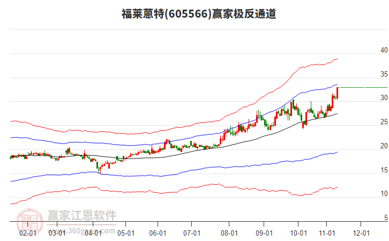Click the price axis value 25
Screen dimensions: 389x241
click(x=384, y=122)
